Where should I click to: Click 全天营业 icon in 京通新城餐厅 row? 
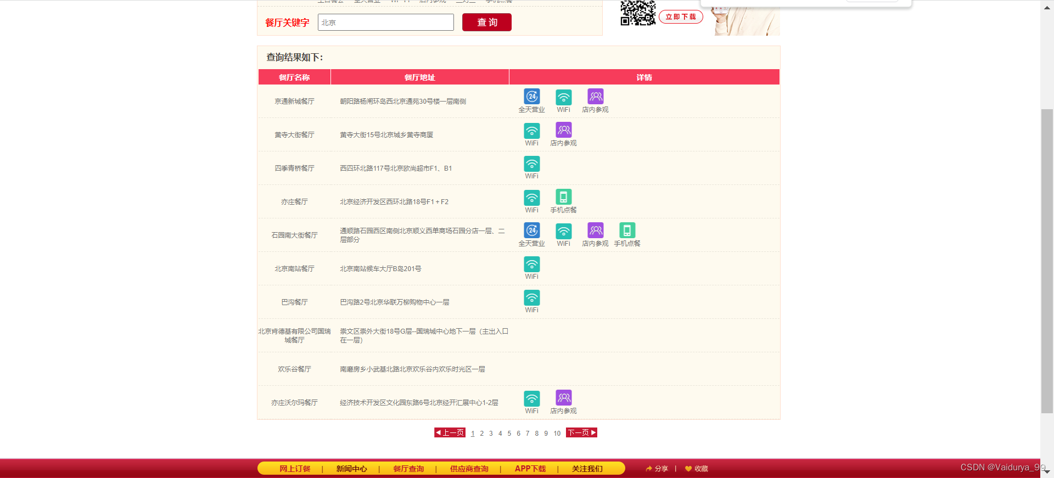531,97
